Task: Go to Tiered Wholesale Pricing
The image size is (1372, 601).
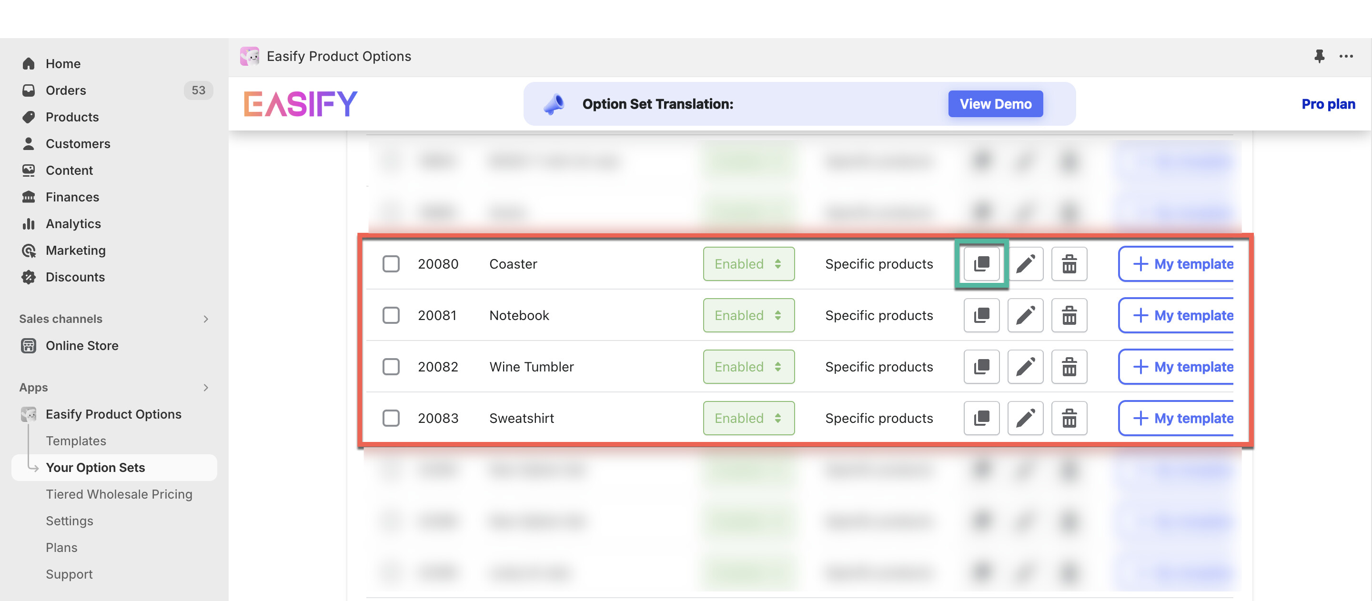Action: point(119,494)
